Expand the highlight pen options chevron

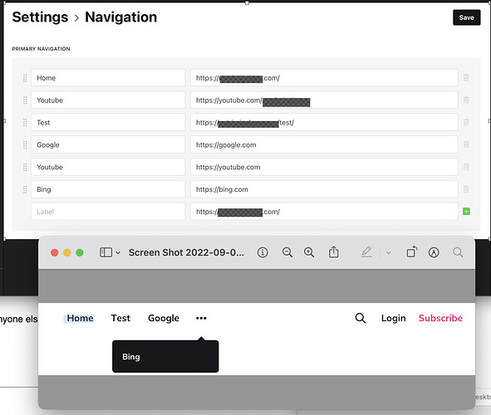pyautogui.click(x=388, y=252)
